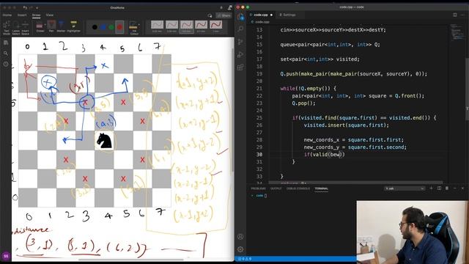This screenshot has width=469, height=264.
Task: Open the OneNote recent notes clock icon
Action: (6, 64)
